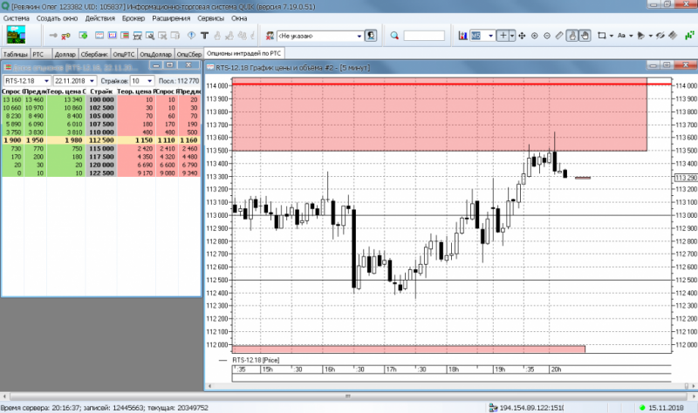Open the M5 timeframe dropdown
Image resolution: width=698 pixels, height=413 pixels.
tap(490, 36)
